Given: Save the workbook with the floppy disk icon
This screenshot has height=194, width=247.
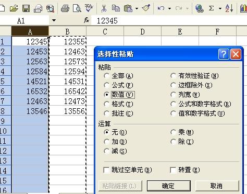Looking at the screenshot, I should [x=26, y=8].
